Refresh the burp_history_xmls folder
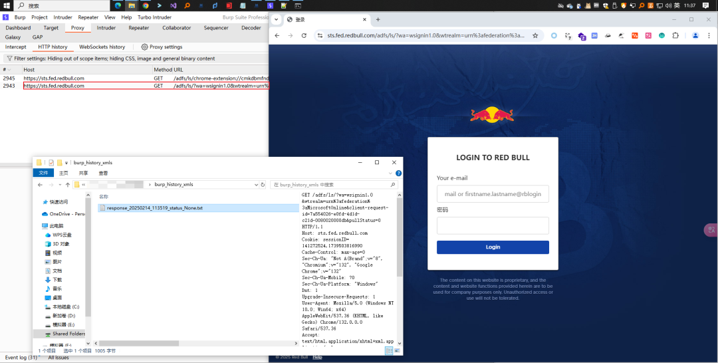The height and width of the screenshot is (363, 718). point(263,184)
